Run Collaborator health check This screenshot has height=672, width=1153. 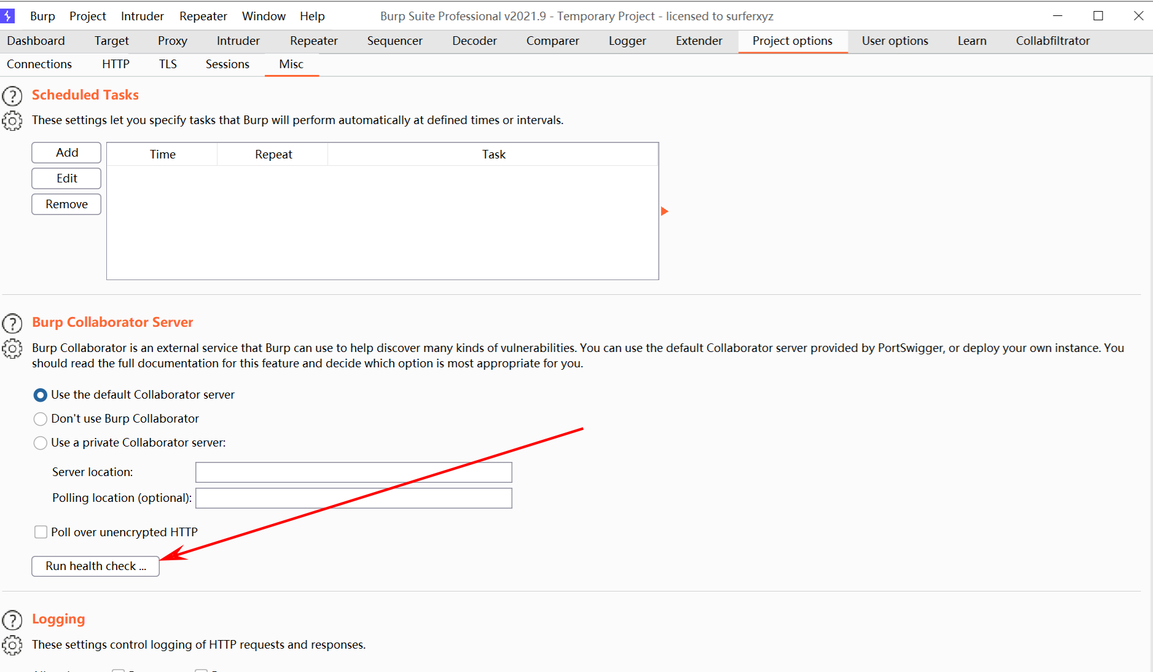tap(95, 566)
